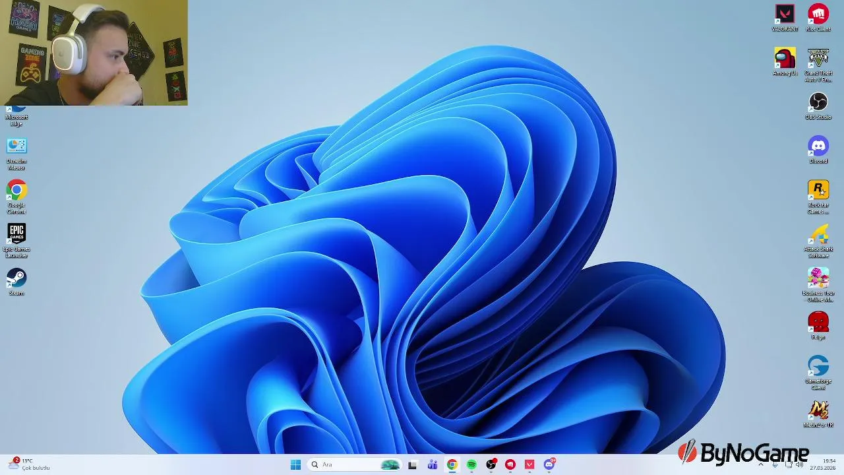Open the clock and date flyout
844x475 pixels.
[x=823, y=464]
